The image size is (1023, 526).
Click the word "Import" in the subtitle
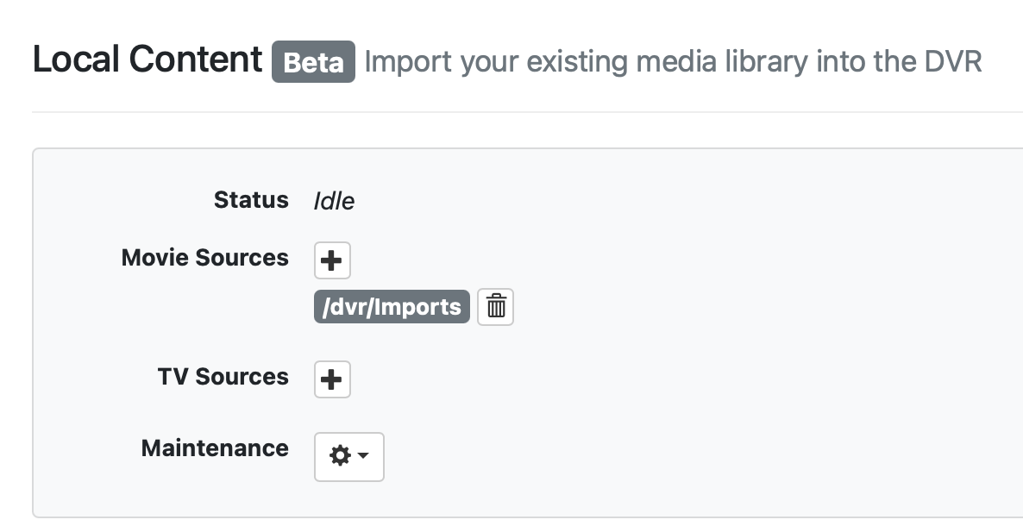click(x=409, y=62)
